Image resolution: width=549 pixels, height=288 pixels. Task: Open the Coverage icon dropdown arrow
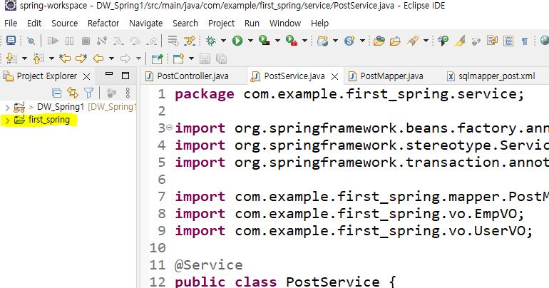point(277,41)
